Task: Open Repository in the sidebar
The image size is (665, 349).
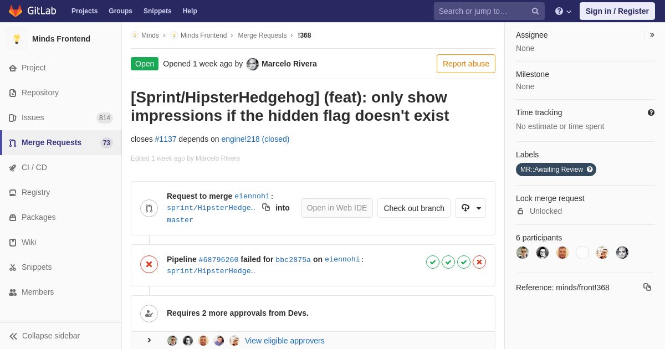Action: [40, 93]
